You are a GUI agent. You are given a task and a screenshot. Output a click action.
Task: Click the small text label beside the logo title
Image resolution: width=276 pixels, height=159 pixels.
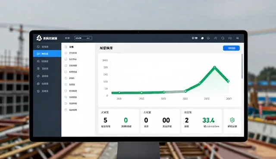tap(67, 38)
